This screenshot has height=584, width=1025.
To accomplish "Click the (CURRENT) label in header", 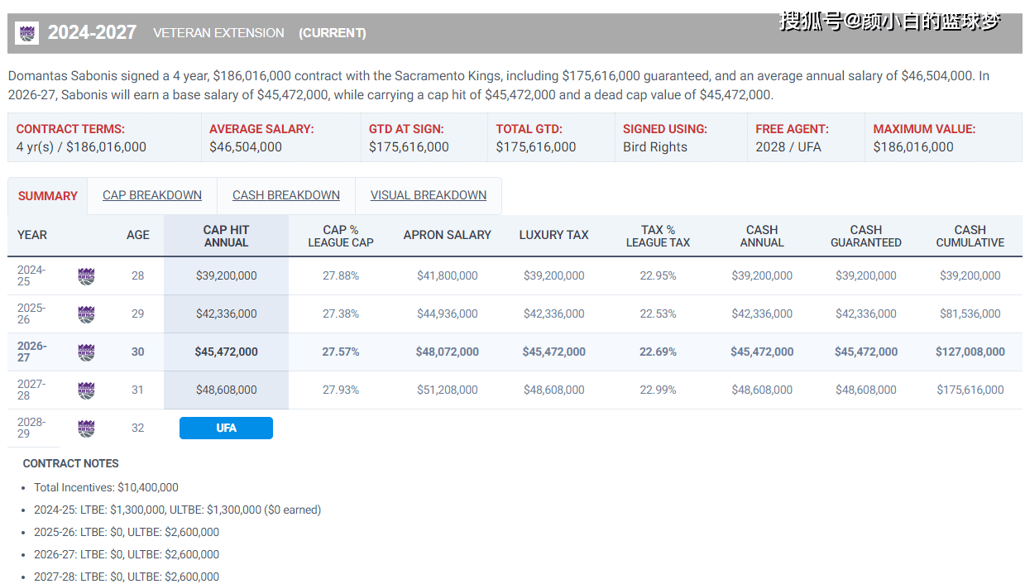I will click(x=333, y=33).
